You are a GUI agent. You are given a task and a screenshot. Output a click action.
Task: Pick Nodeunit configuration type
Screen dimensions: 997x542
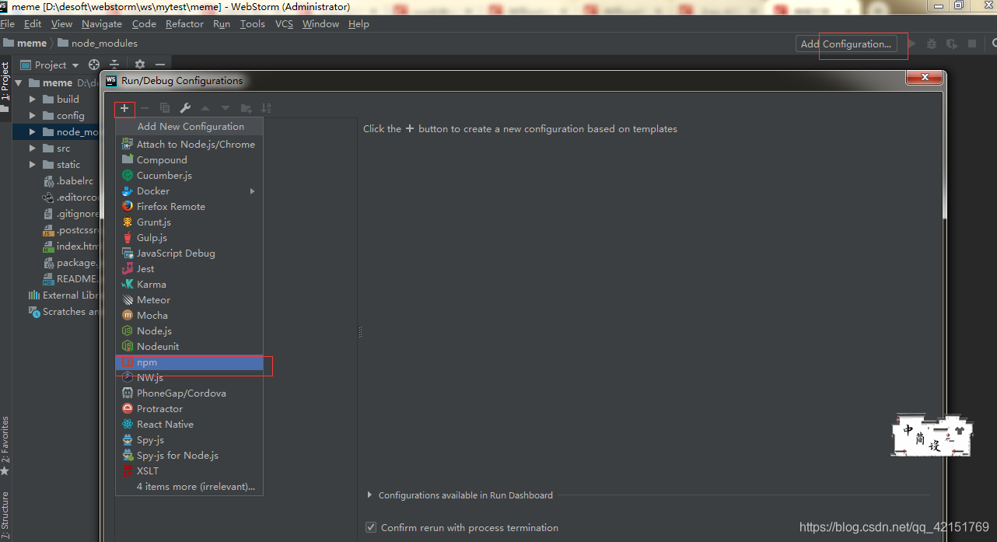189,346
